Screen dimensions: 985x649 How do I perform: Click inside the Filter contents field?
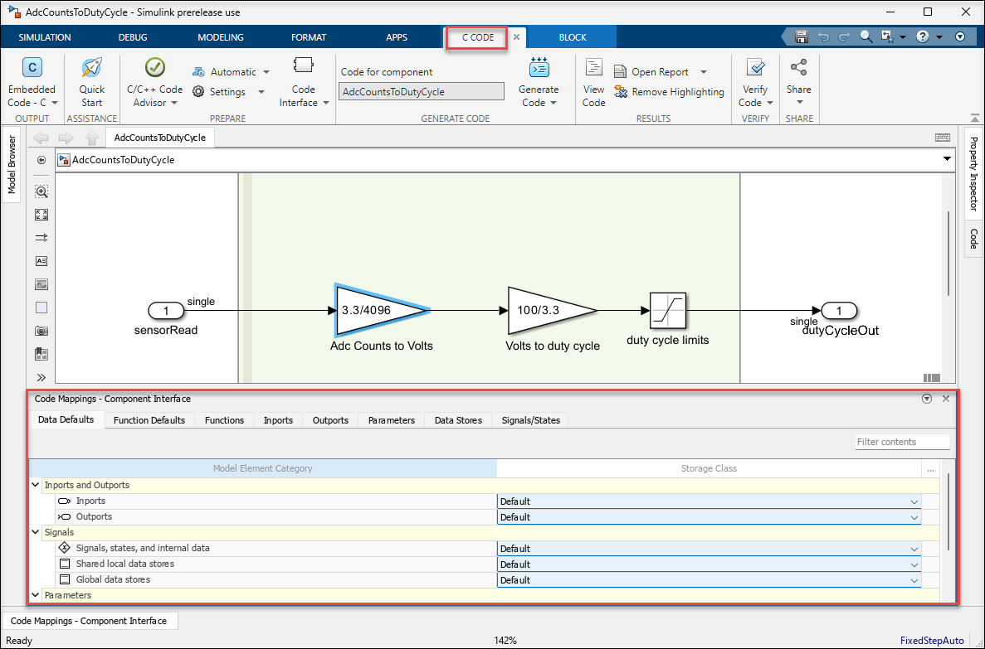[x=902, y=442]
